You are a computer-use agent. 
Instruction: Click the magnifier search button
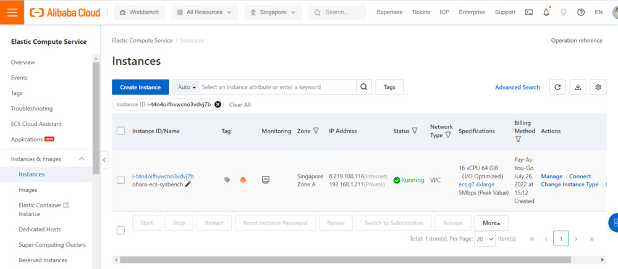[365, 87]
